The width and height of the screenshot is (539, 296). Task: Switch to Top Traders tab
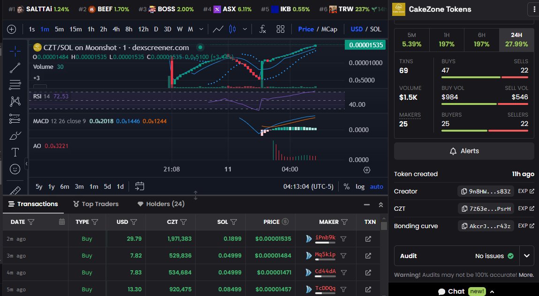point(96,204)
